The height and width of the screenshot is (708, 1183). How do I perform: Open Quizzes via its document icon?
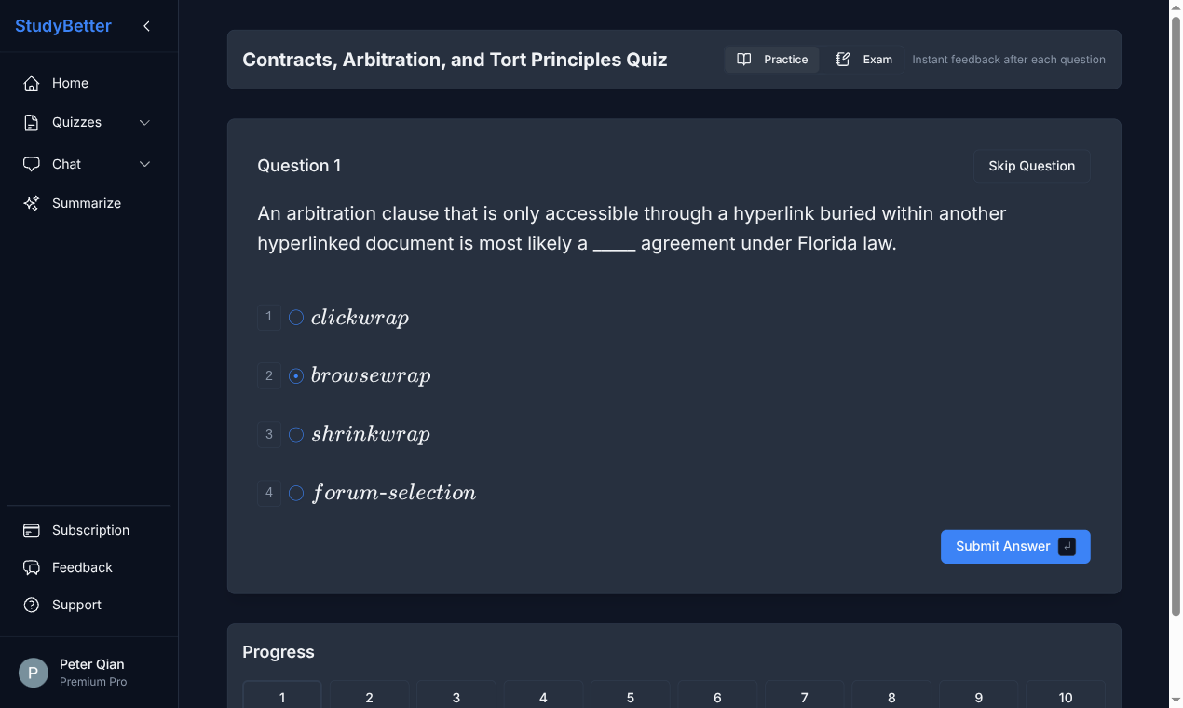tap(32, 122)
